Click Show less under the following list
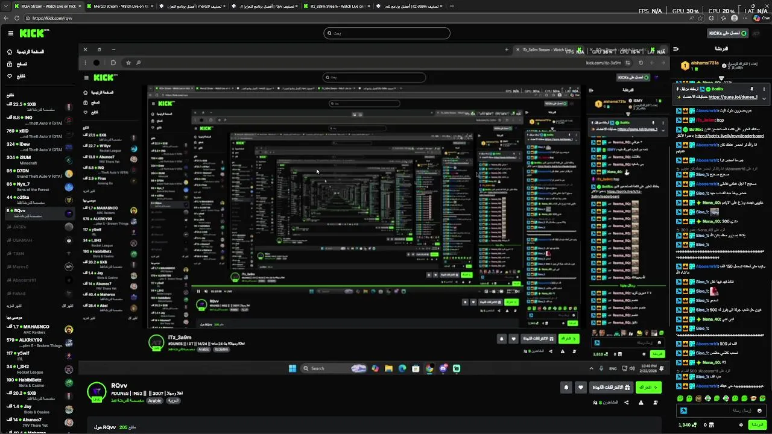The image size is (772, 434). click(x=67, y=306)
